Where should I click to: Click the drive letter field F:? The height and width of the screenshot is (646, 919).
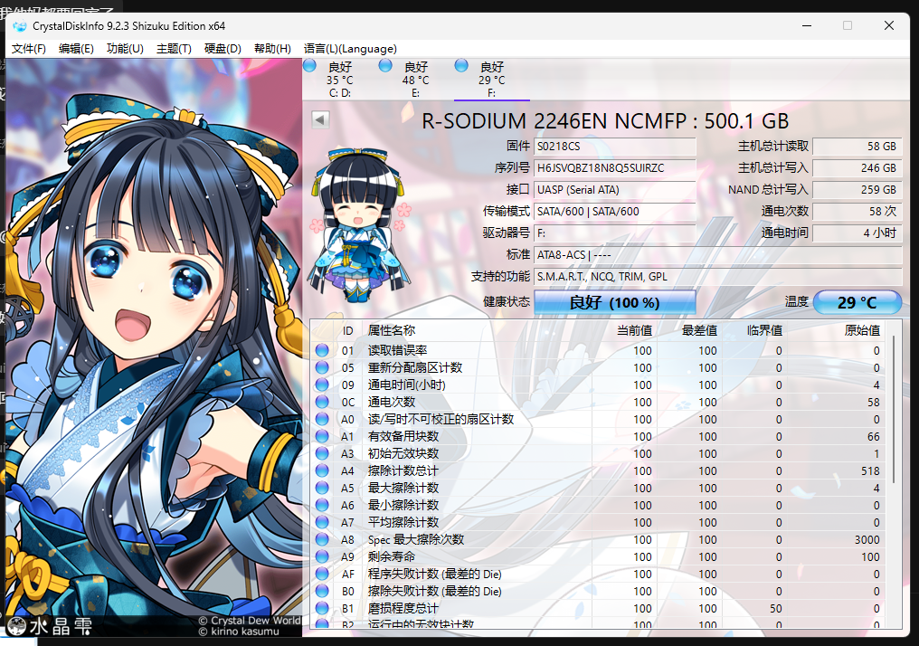pyautogui.click(x=615, y=233)
